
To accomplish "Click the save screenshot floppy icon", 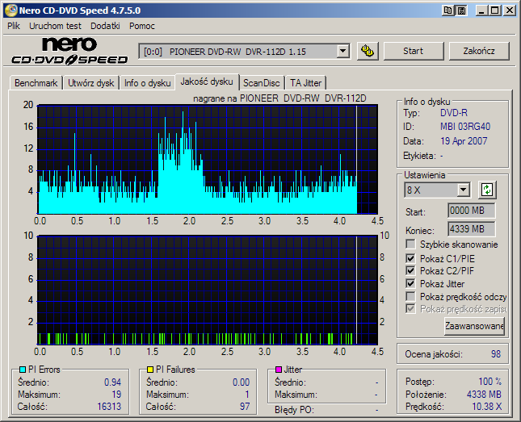I will tap(461, 10).
